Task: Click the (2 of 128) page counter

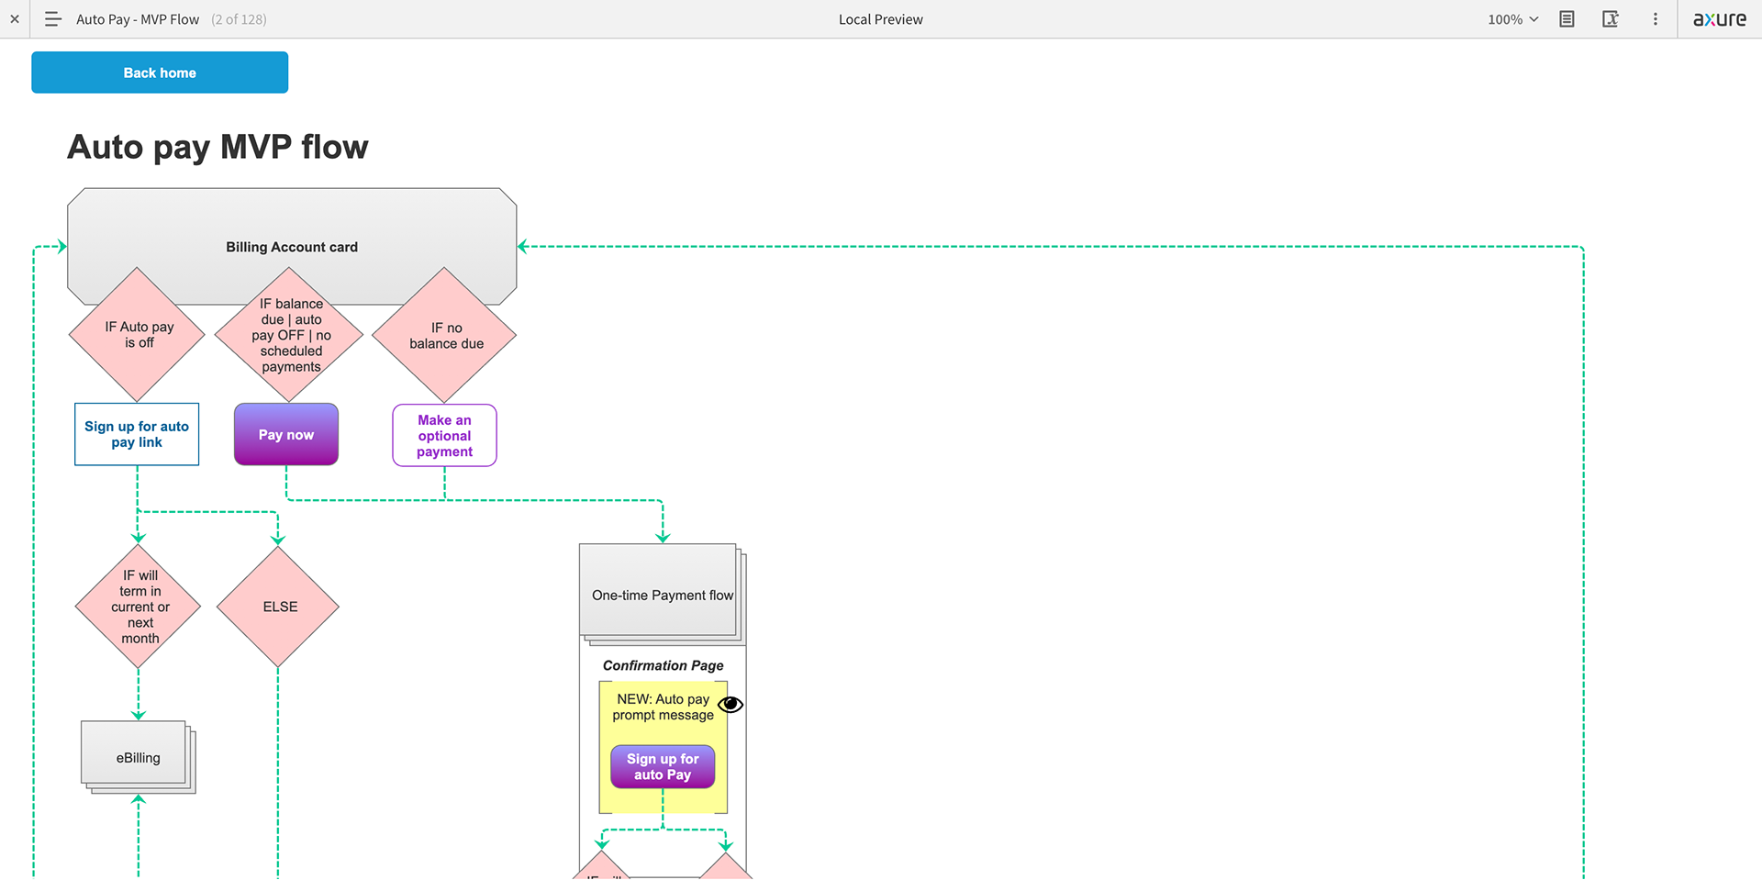Action: pos(239,19)
